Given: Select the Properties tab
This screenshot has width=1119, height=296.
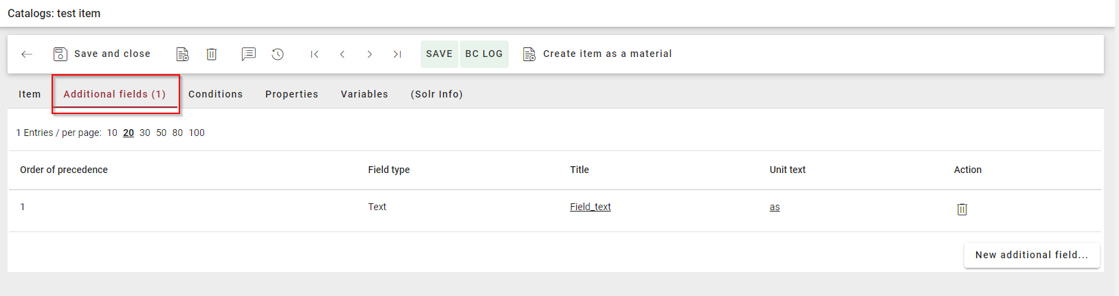Looking at the screenshot, I should [x=291, y=94].
